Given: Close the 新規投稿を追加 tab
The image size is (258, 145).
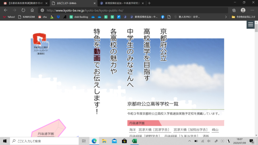Looking at the screenshot, I should coord(143,3).
